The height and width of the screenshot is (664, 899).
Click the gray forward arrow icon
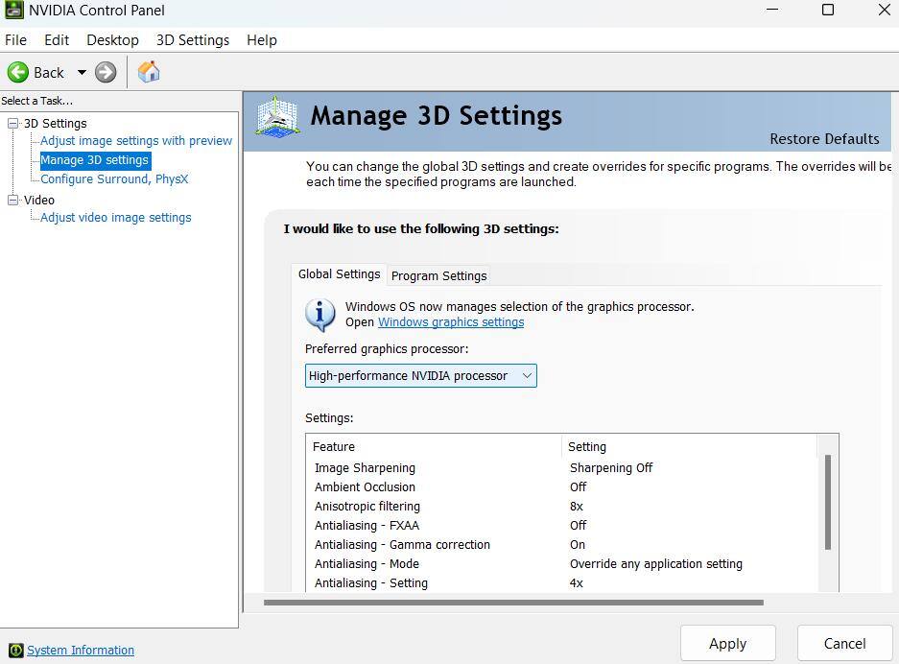coord(106,72)
